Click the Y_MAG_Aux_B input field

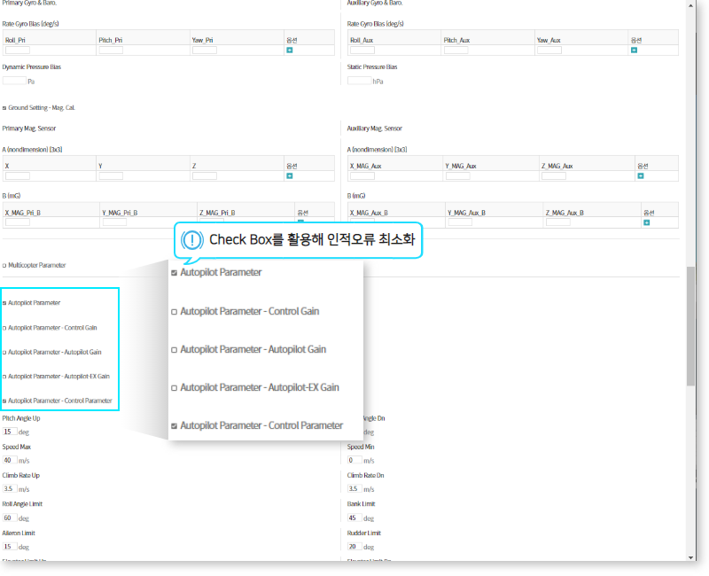[460, 222]
